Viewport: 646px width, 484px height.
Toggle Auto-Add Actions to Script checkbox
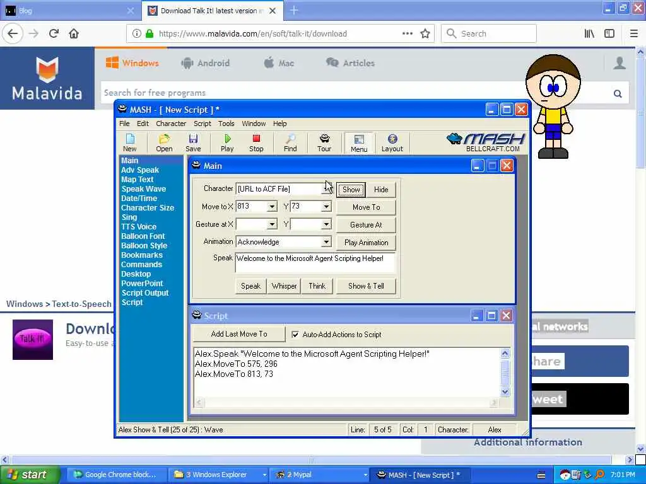pyautogui.click(x=295, y=335)
